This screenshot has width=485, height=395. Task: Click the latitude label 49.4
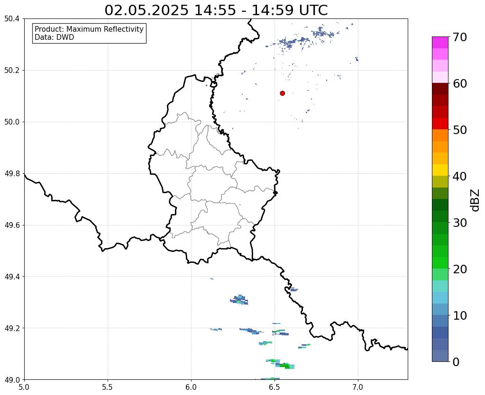[x=12, y=277]
